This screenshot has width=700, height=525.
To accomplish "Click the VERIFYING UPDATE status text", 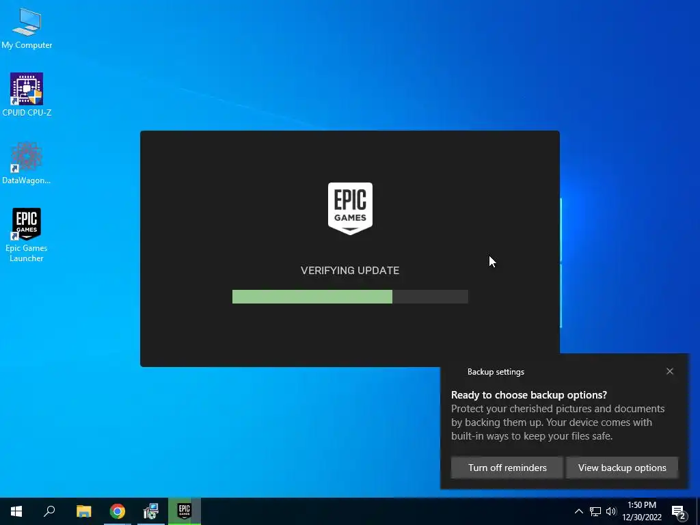I will (350, 271).
